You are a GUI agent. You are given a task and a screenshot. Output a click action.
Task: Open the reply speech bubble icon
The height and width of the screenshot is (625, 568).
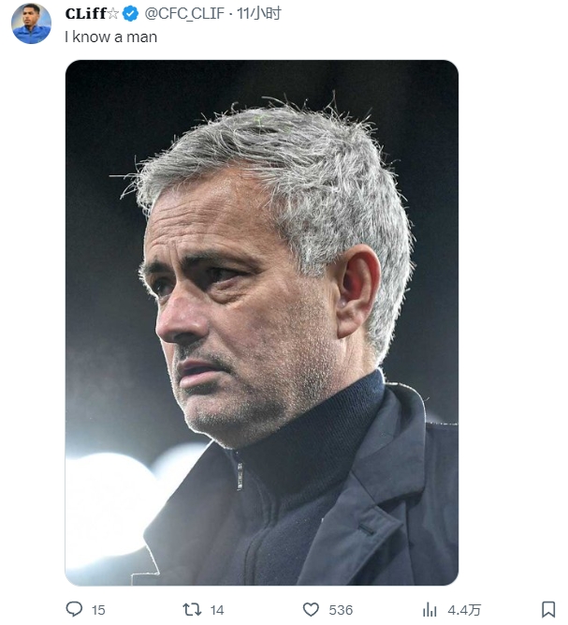pyautogui.click(x=74, y=609)
